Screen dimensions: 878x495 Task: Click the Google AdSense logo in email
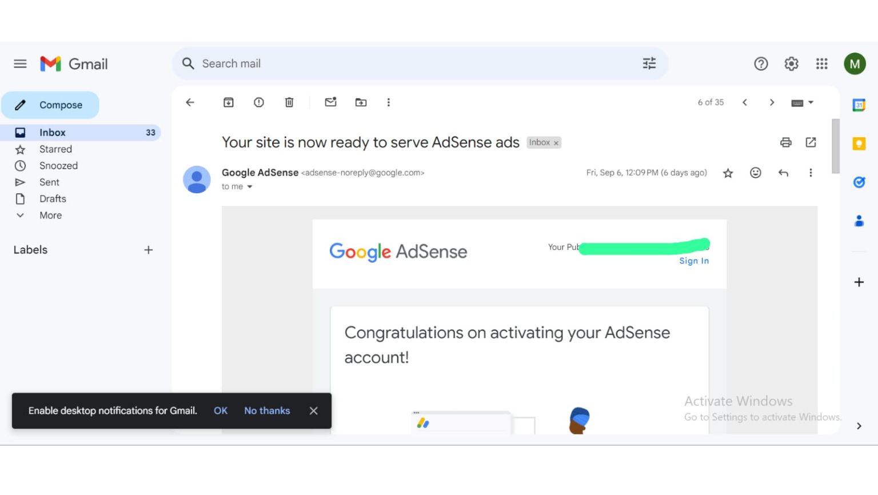[398, 252]
